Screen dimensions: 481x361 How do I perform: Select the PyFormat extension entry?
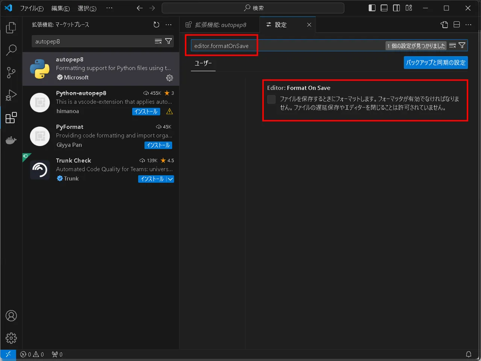[x=101, y=136]
